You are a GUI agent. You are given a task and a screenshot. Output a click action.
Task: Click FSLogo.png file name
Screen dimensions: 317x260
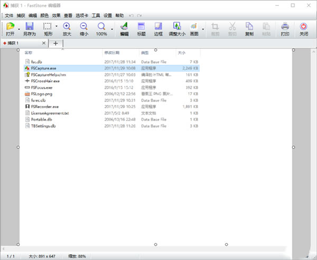(42, 94)
